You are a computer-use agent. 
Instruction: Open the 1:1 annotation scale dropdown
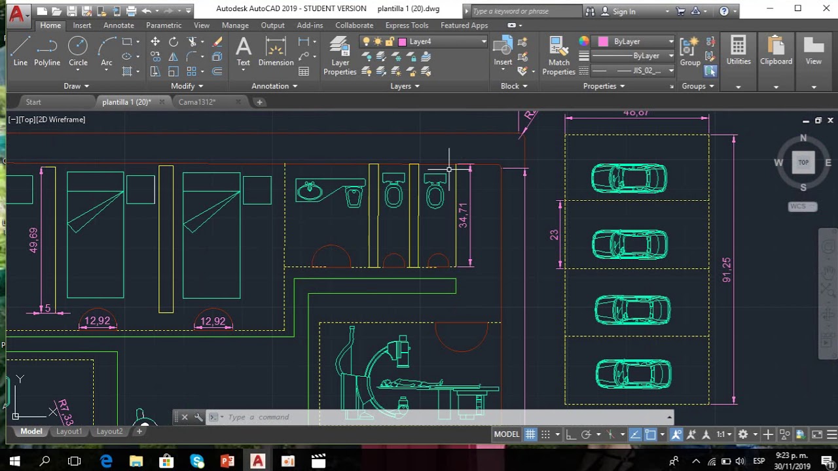[723, 434]
